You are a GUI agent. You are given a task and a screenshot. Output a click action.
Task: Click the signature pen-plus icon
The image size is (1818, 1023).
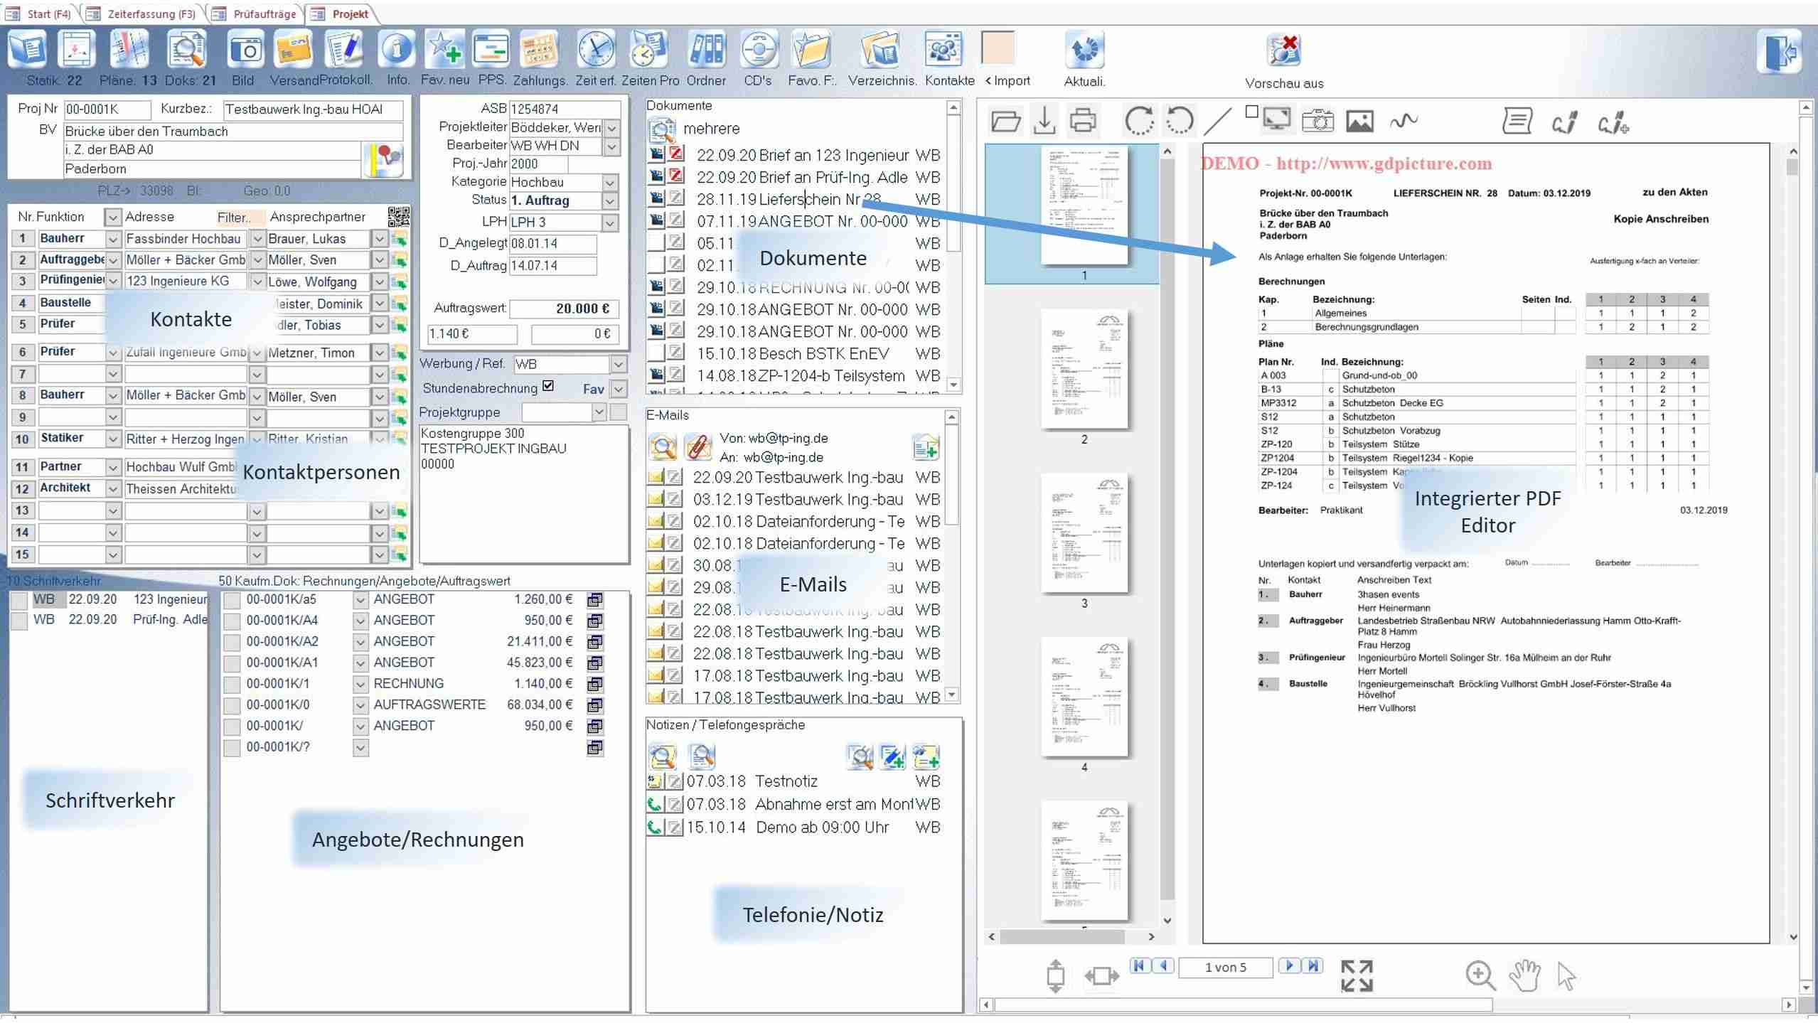[x=1613, y=122]
